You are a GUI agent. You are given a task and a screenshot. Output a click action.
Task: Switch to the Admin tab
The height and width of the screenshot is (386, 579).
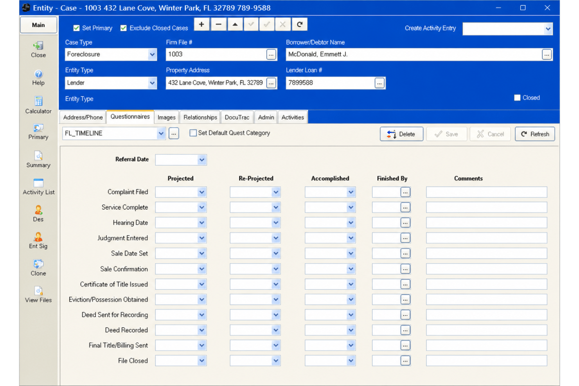pos(266,117)
